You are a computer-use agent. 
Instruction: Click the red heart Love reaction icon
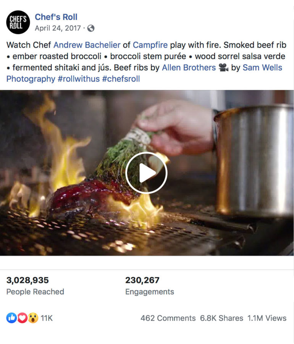click(22, 318)
